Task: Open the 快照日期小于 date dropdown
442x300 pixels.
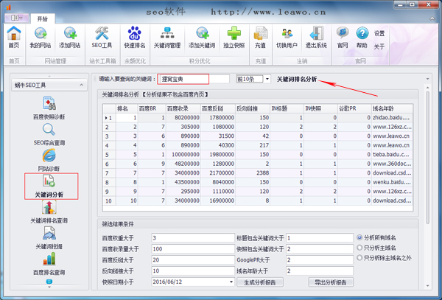Action: pos(231,282)
